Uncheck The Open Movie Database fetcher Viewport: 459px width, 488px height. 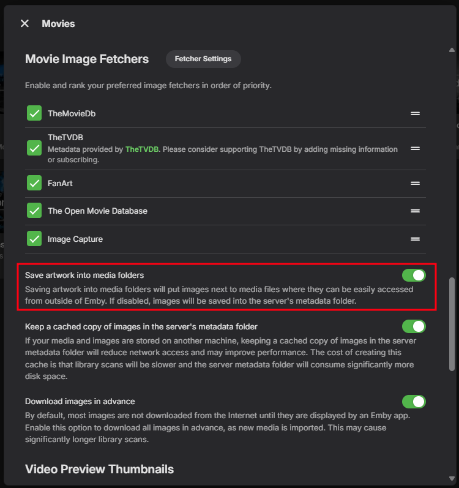34,211
